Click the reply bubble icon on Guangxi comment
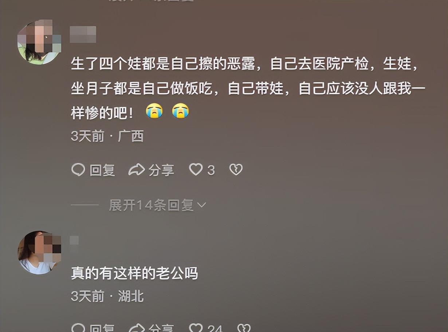448x332 pixels. coord(78,170)
